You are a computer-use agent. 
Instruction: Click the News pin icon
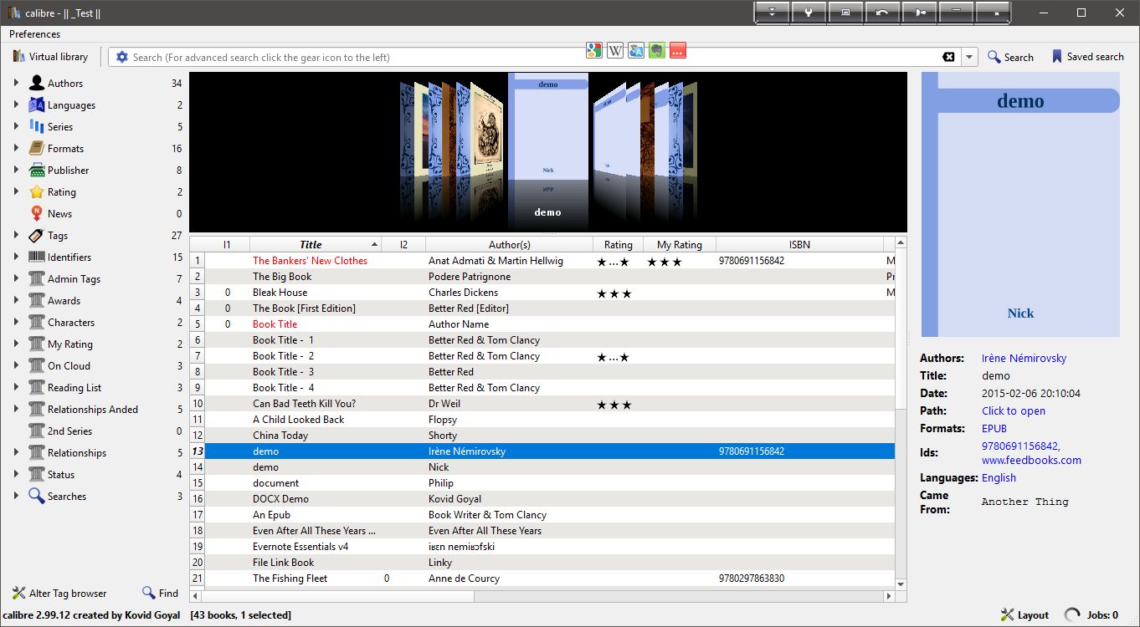tap(37, 213)
